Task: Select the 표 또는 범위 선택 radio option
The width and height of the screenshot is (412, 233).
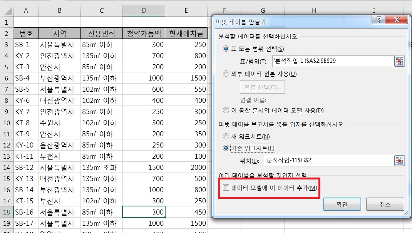Action: click(x=226, y=49)
